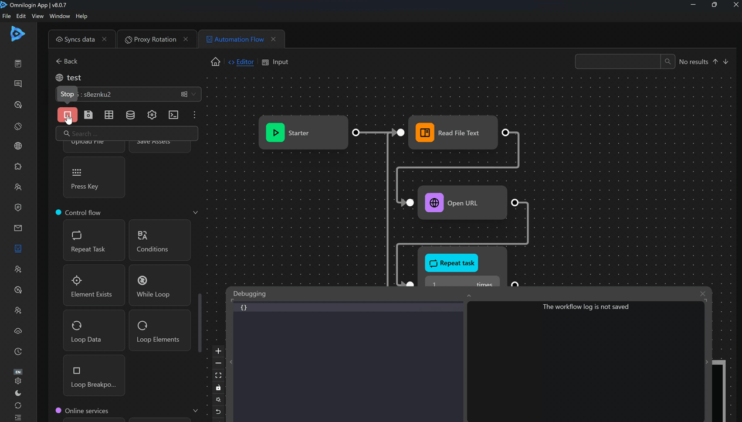
Task: Click the save workflow icon
Action: pyautogui.click(x=88, y=115)
